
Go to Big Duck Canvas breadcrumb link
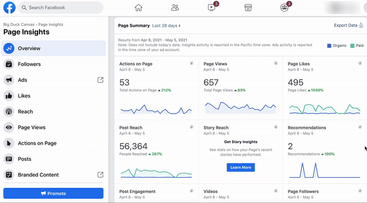[x=18, y=25]
